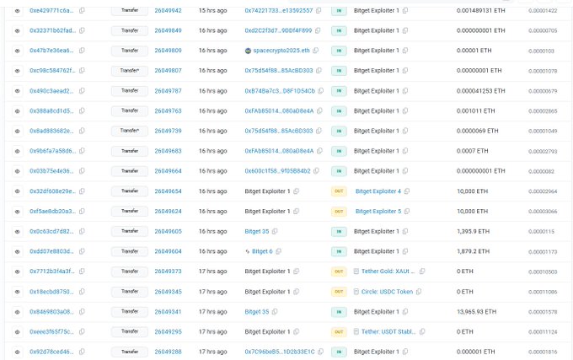Viewport: 573px width, 360px height.
Task: Open the eye preview for transaction 0x32371b62fad
Action: pos(17,30)
